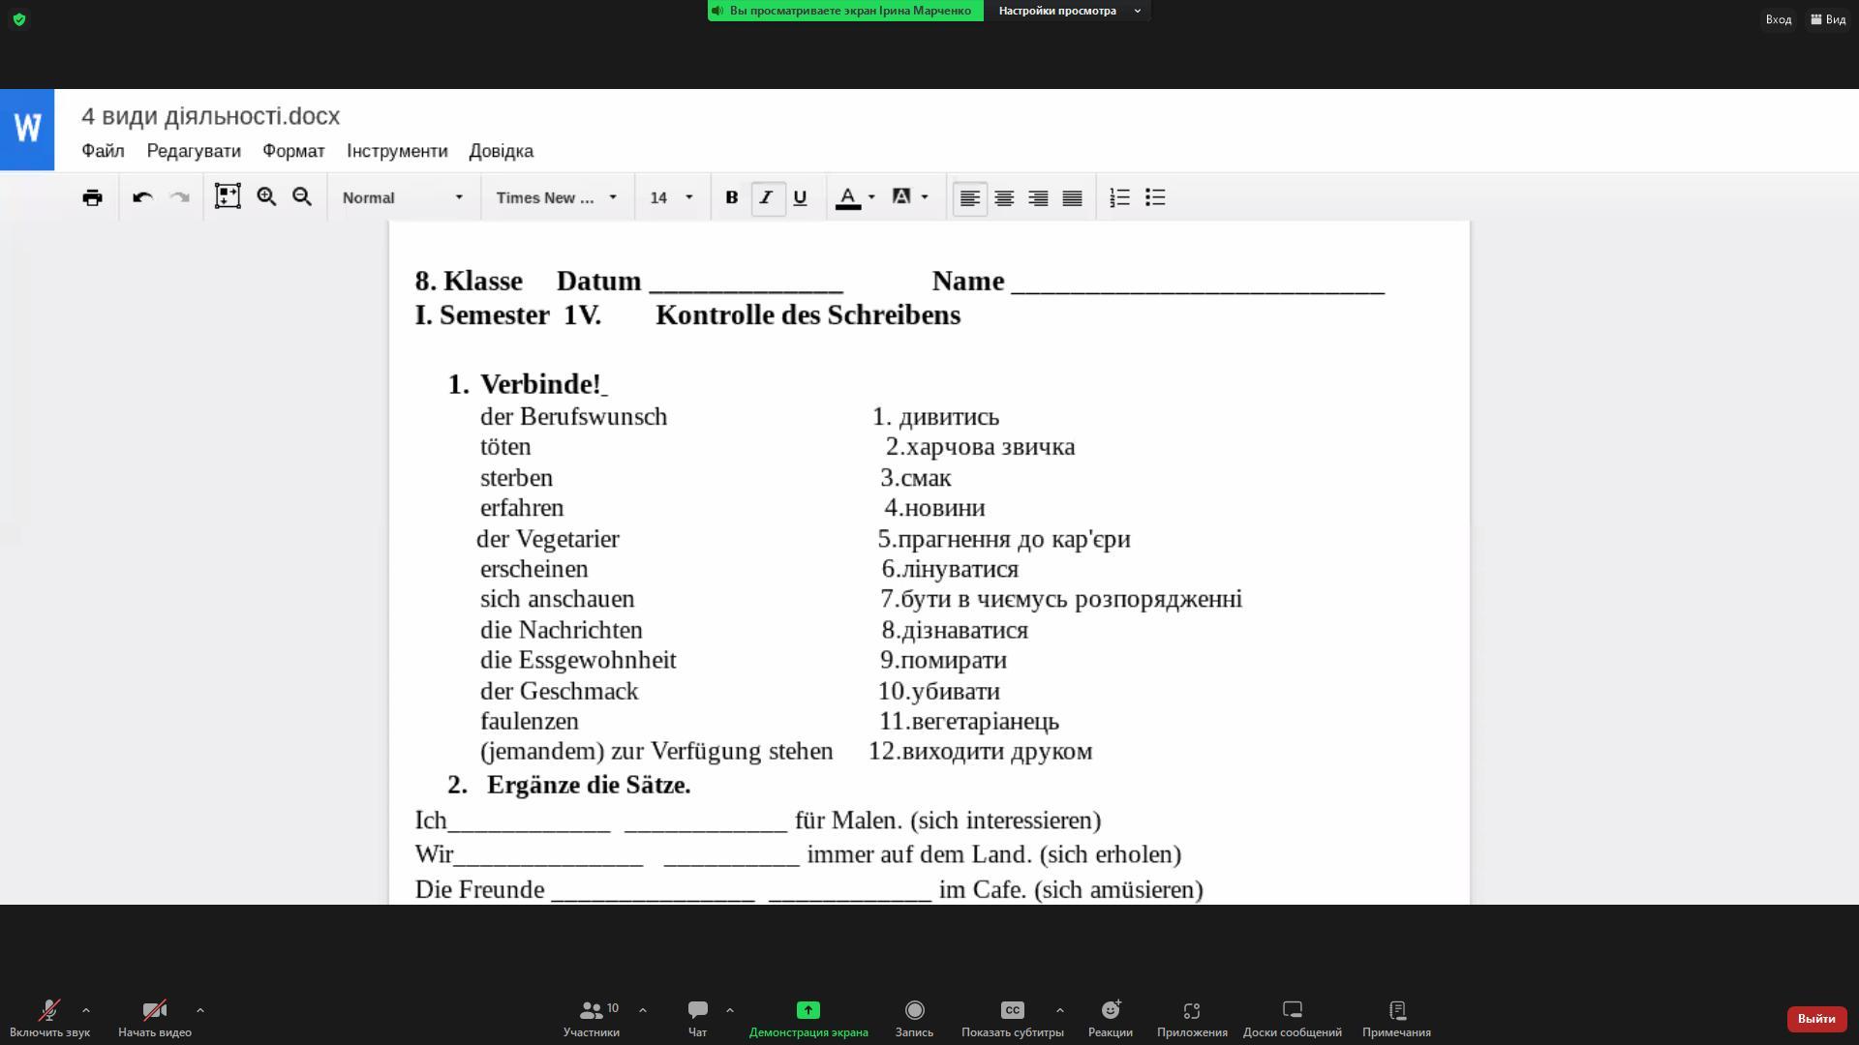Open Приложения apps panel
The image size is (1859, 1045).
pyautogui.click(x=1192, y=1020)
